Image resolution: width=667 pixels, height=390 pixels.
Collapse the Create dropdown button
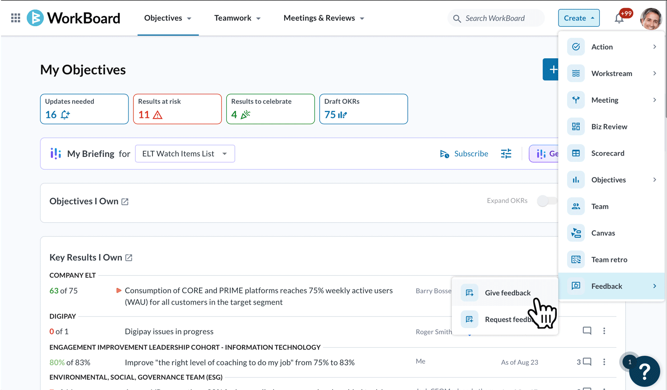click(x=579, y=18)
